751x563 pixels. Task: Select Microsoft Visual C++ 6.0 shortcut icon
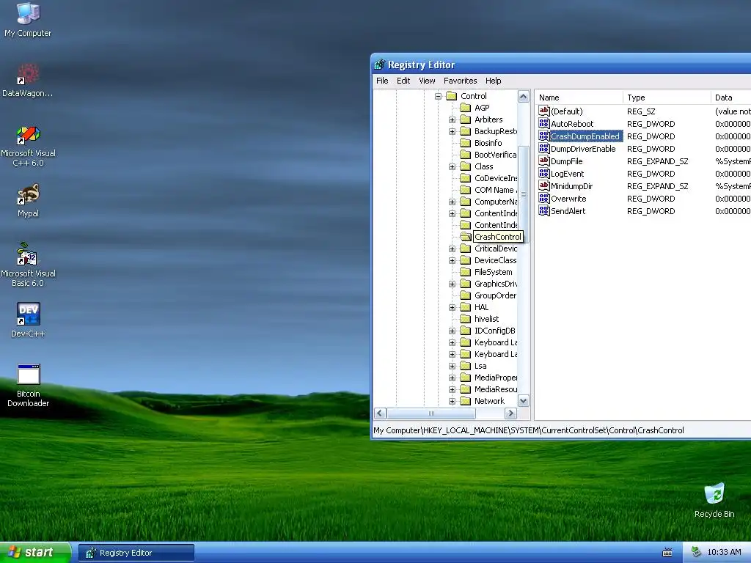point(28,146)
